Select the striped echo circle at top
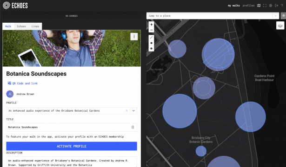 click(218, 55)
